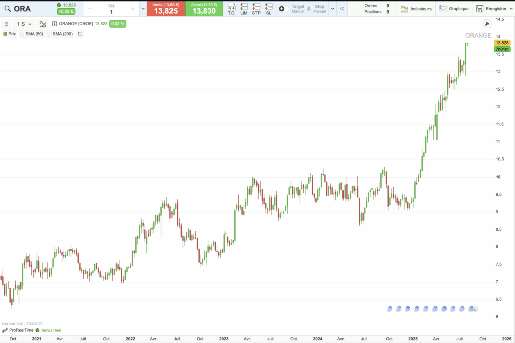The width and height of the screenshot is (515, 343).
Task: Click the 10 price level on axis
Action: tap(498, 177)
